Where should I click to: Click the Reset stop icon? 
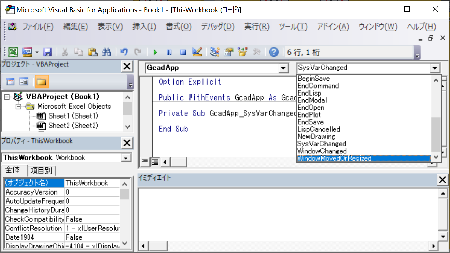[x=183, y=52]
